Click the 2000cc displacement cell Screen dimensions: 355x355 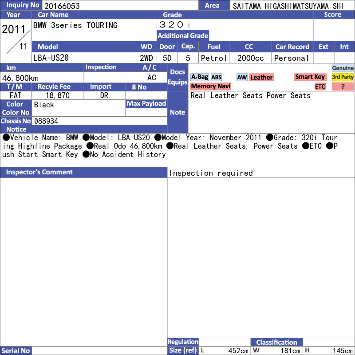[251, 58]
